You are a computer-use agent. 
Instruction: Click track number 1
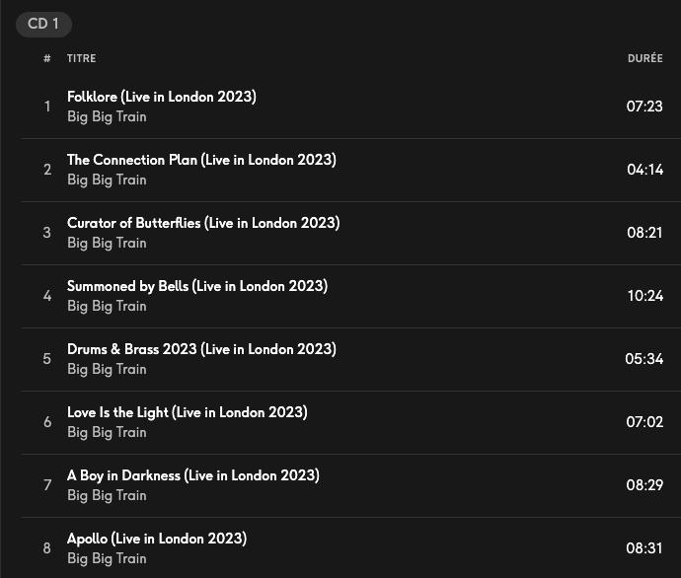[x=46, y=107]
